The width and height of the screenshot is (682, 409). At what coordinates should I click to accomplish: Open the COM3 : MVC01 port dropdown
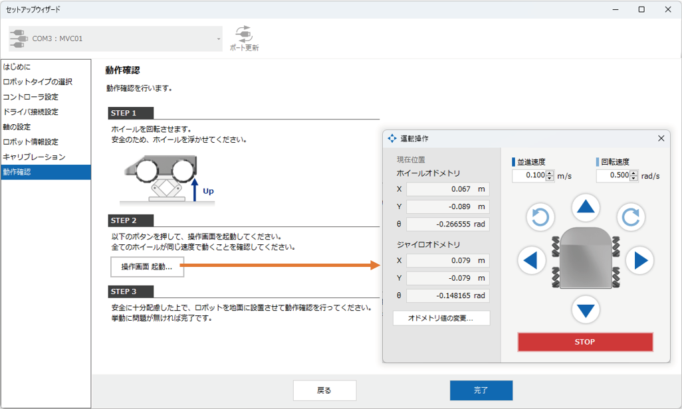[x=116, y=39]
